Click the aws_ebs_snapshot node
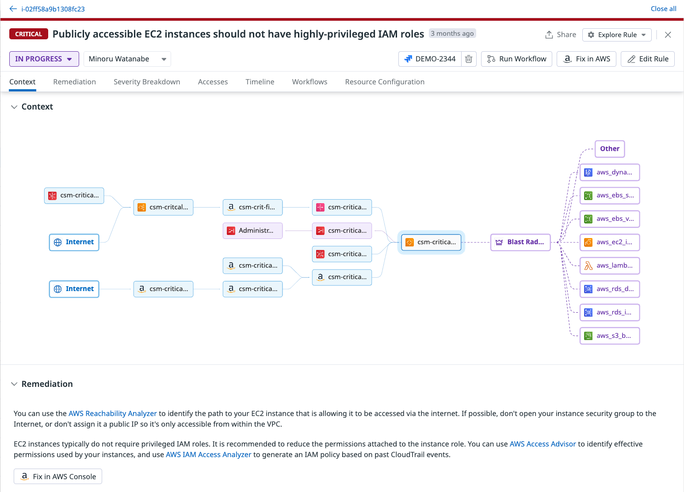Viewport: 684px width, 492px height. (609, 196)
